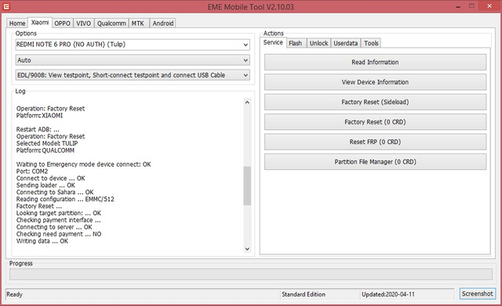Click View Device Information button
This screenshot has width=502, height=306.
[x=375, y=82]
